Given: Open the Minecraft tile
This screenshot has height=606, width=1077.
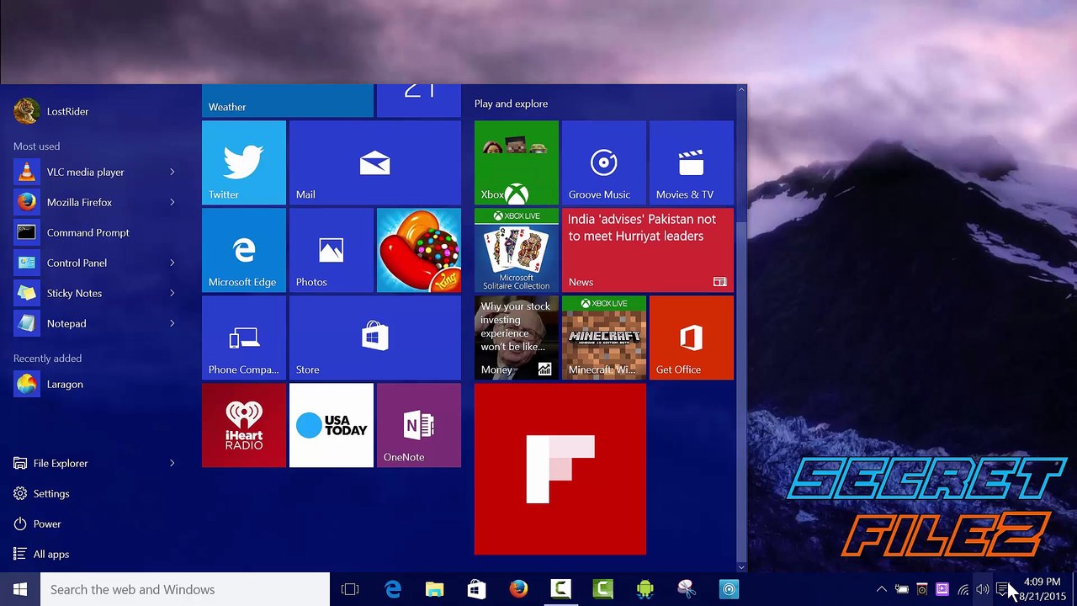Looking at the screenshot, I should (604, 338).
